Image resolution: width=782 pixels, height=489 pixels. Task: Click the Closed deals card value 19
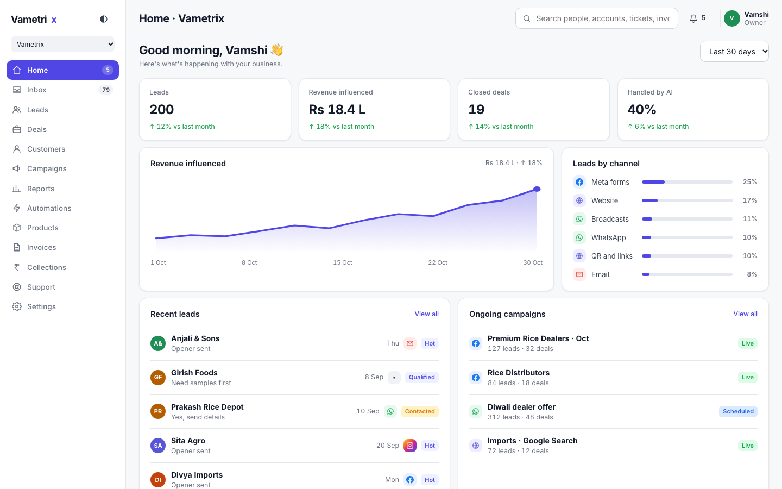[476, 110]
